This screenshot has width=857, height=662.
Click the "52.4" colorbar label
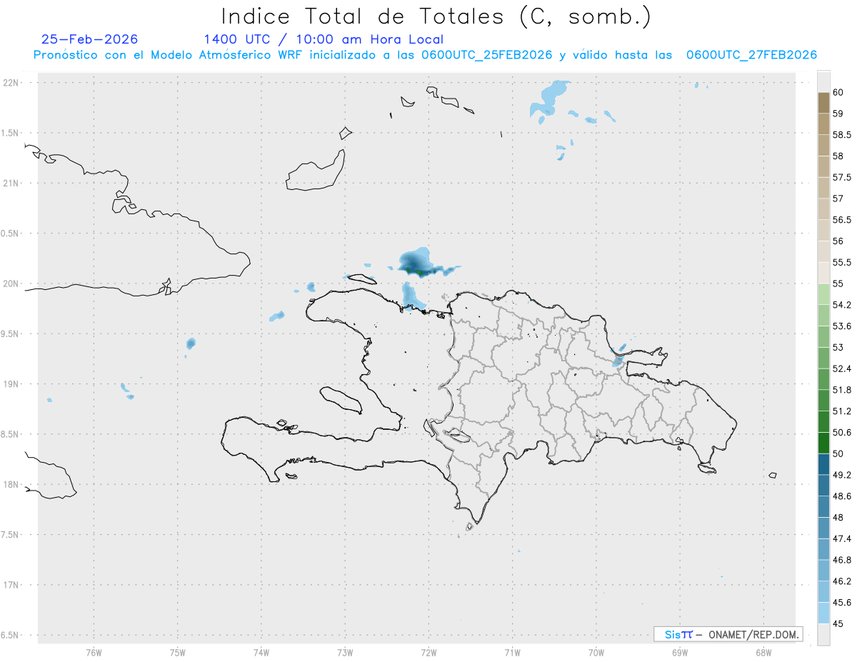coord(841,368)
